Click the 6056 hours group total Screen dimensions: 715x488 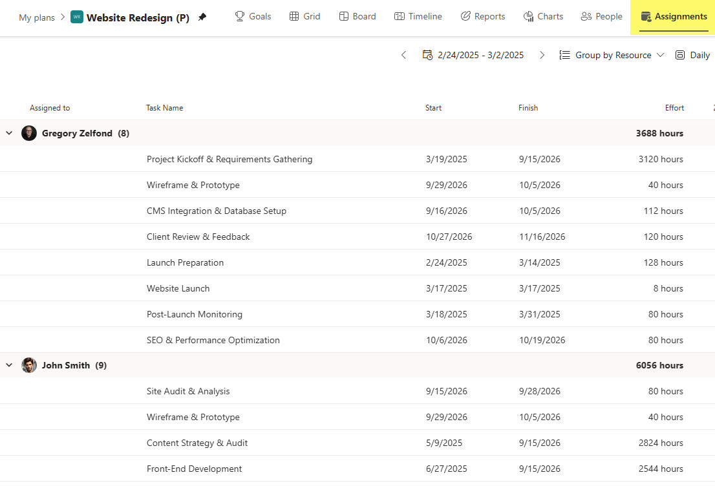coord(659,365)
